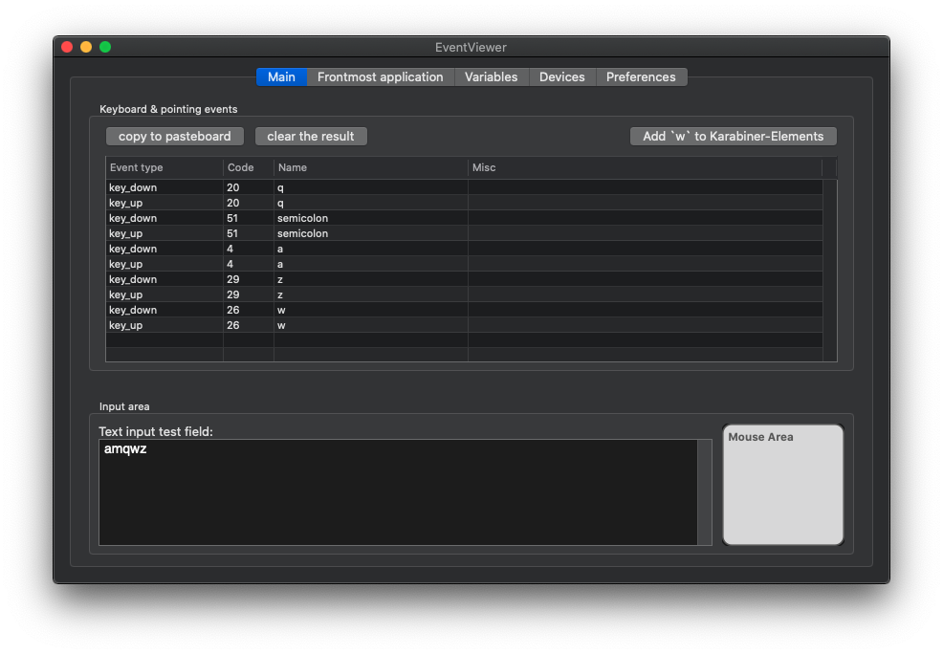Select the key_down z event row

pyautogui.click(x=464, y=279)
